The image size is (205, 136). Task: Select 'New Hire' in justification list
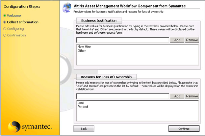tap(84, 47)
